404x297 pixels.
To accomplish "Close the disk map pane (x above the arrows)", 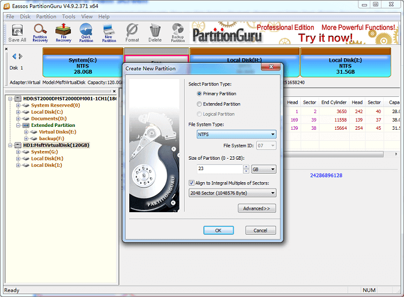I will (x=6, y=49).
